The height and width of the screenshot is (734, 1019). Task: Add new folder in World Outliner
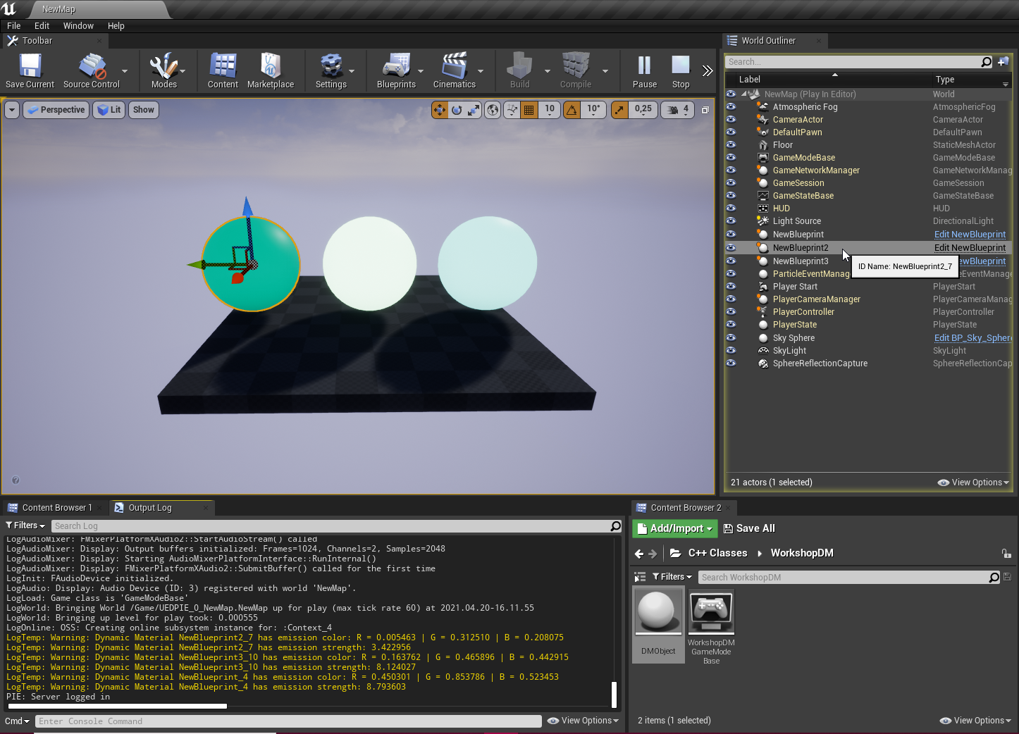[1003, 62]
